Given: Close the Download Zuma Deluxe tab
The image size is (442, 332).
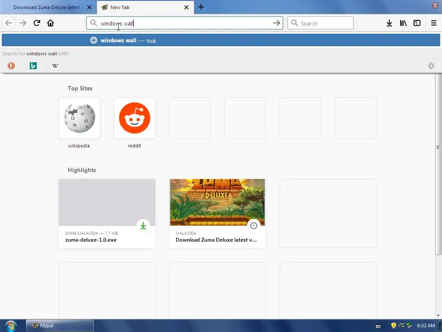Looking at the screenshot, I should tap(89, 7).
